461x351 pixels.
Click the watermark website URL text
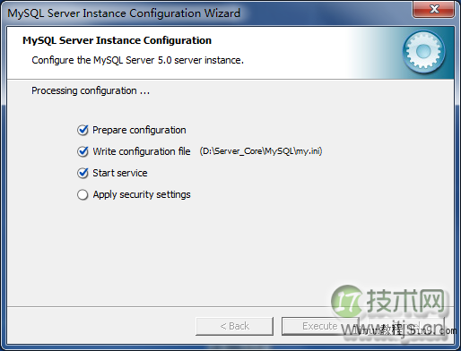click(399, 330)
